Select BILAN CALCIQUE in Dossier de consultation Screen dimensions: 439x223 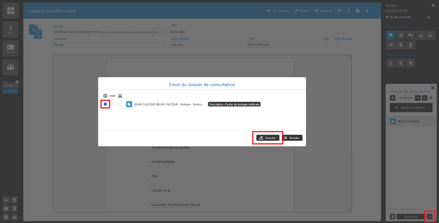click(408, 121)
